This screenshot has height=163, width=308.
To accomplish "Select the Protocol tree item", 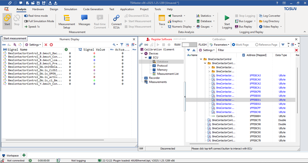I will coord(162,66).
